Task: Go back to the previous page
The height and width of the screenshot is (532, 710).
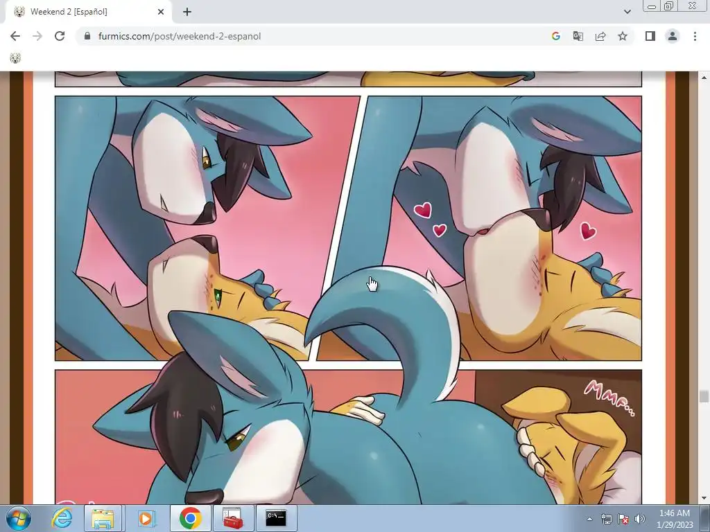Action: coord(15,36)
